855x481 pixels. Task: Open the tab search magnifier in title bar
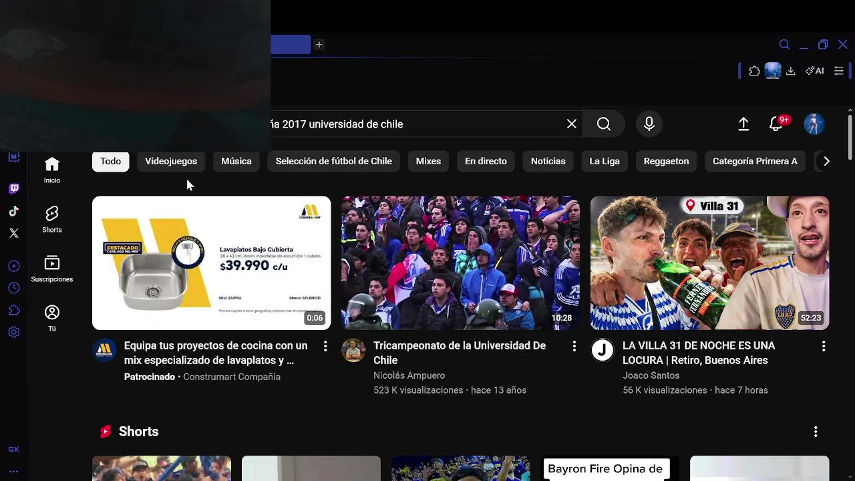tap(784, 45)
